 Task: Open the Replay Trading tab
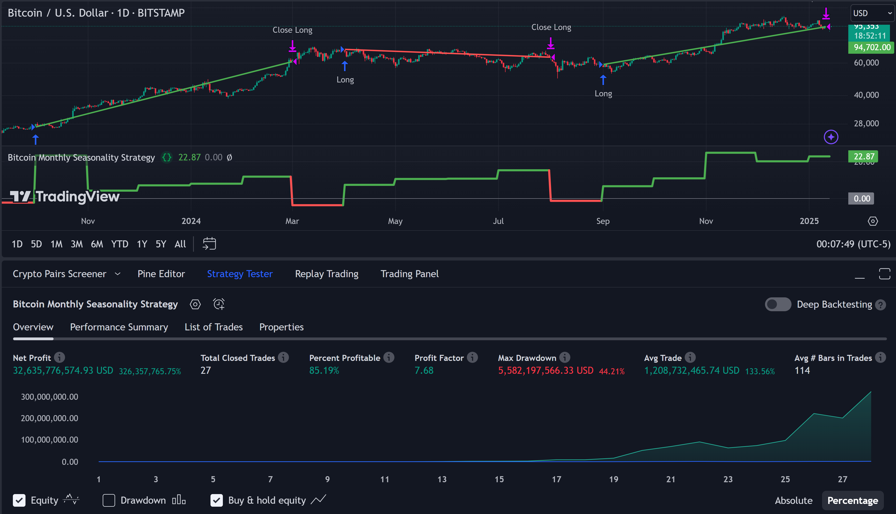click(x=326, y=274)
